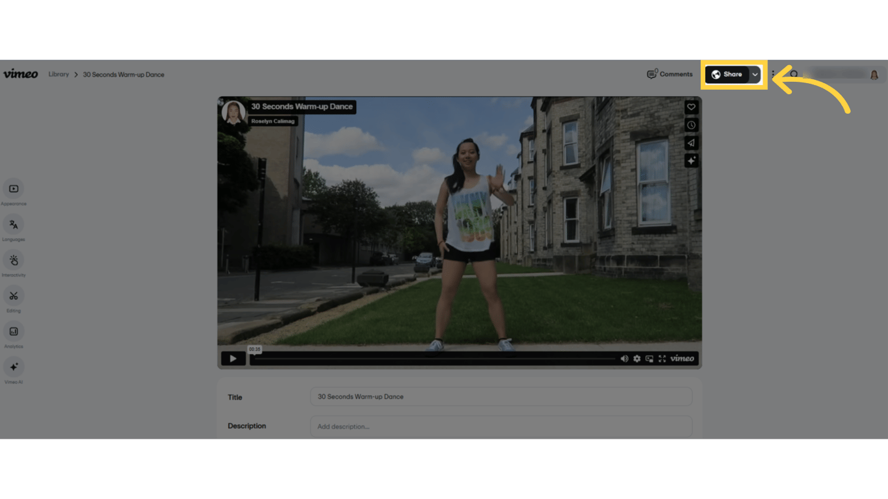This screenshot has width=888, height=499.
Task: Click the uploader portrait on player
Action: coord(233,112)
